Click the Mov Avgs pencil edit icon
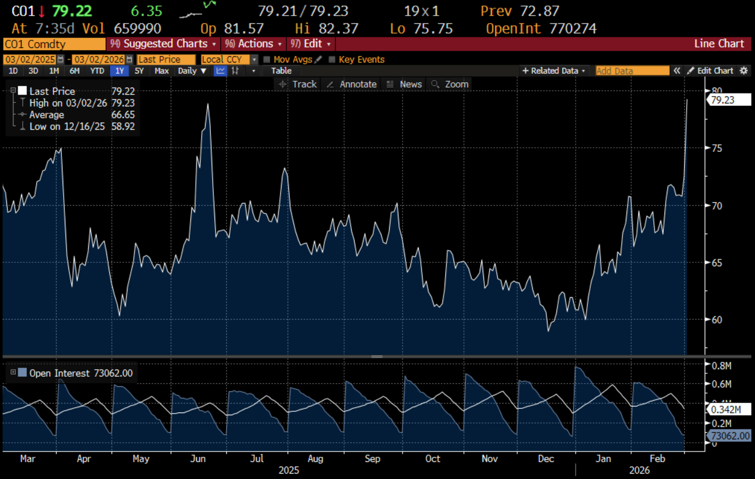This screenshot has width=755, height=479. (318, 60)
